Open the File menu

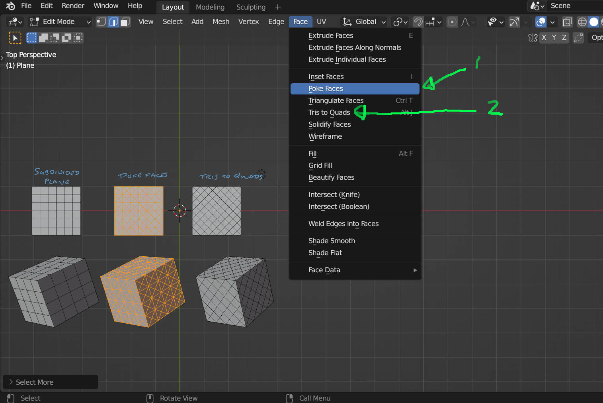(26, 6)
